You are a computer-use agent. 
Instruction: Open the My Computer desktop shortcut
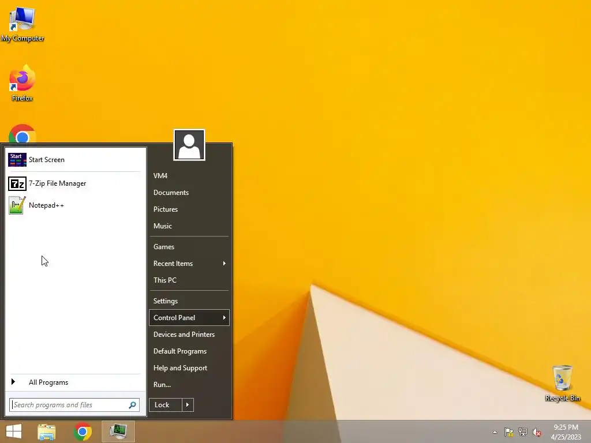click(x=23, y=24)
